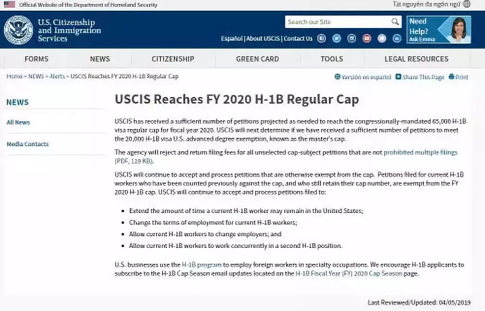
Task: Open the Instagram icon in header
Action: coord(352,38)
